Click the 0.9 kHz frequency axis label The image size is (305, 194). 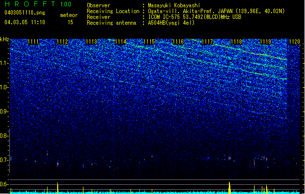click(4, 112)
